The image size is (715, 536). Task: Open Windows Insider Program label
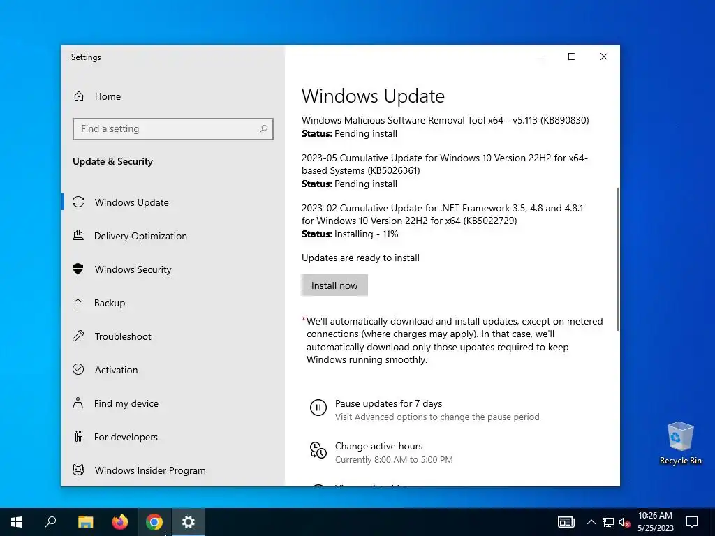tap(150, 470)
